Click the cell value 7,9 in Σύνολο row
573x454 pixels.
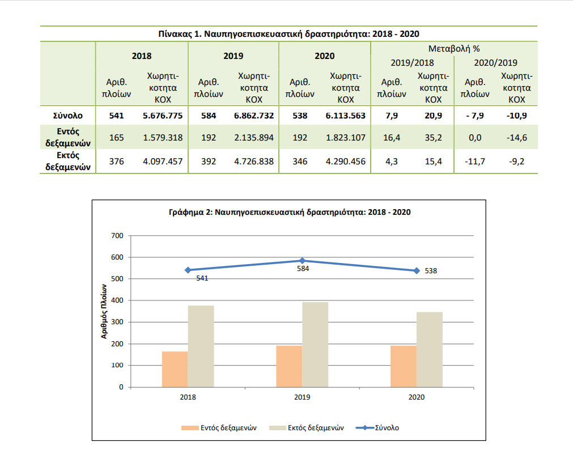[x=392, y=116]
